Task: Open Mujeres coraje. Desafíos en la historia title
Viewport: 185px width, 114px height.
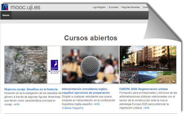Action: pyautogui.click(x=31, y=89)
